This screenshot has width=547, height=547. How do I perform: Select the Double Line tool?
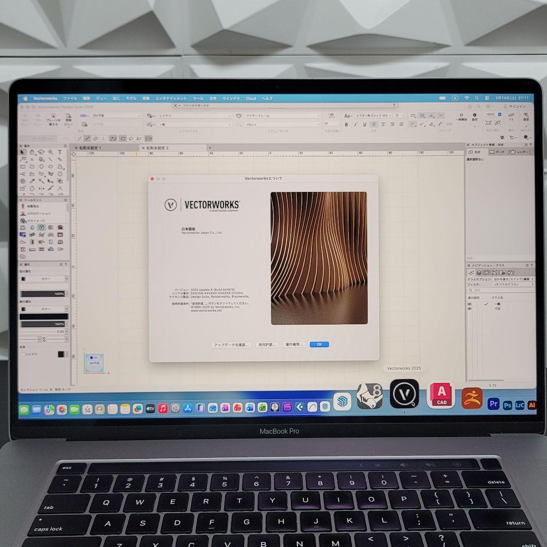[60, 160]
